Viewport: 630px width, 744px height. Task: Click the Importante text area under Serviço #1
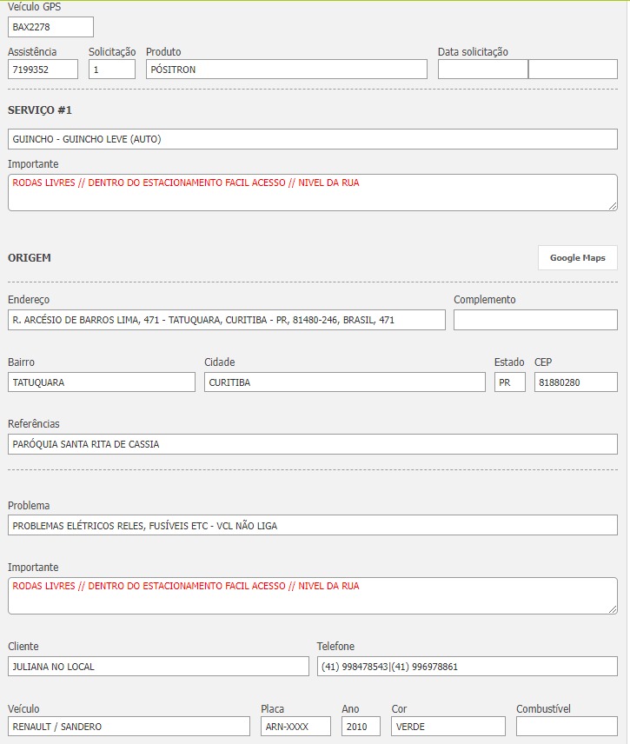(312, 192)
